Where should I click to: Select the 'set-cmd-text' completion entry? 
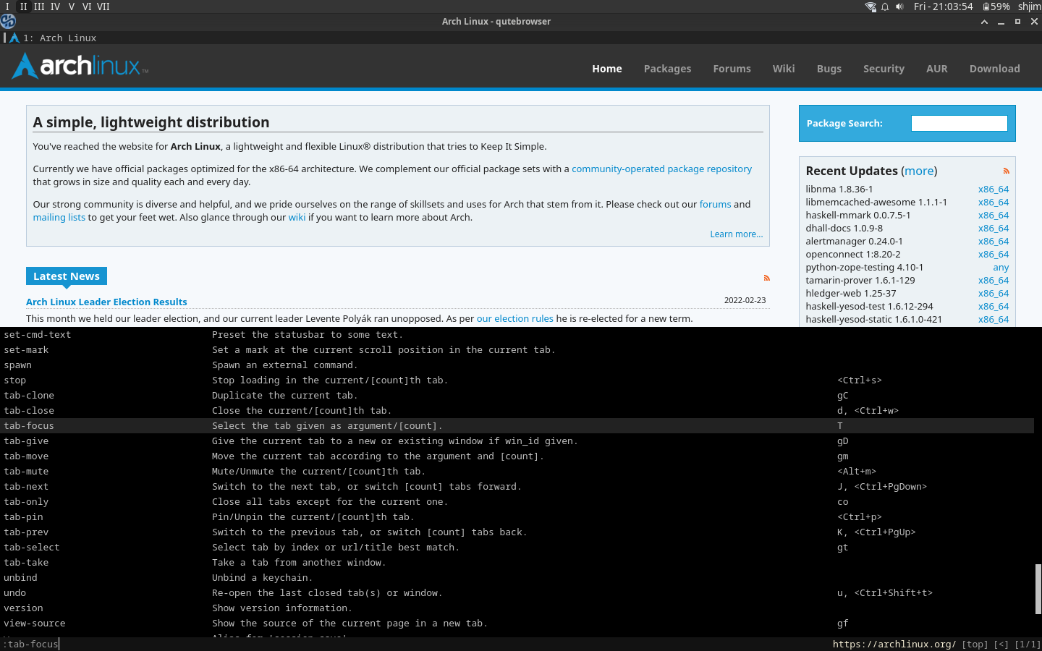(517, 334)
